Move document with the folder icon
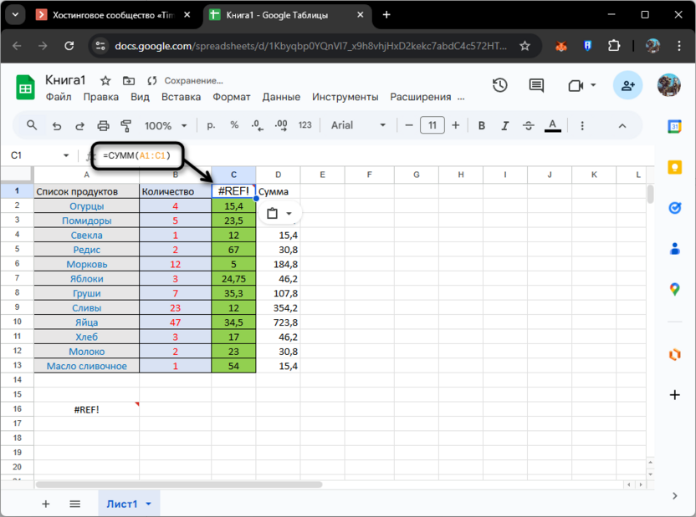The width and height of the screenshot is (696, 517). 129,81
